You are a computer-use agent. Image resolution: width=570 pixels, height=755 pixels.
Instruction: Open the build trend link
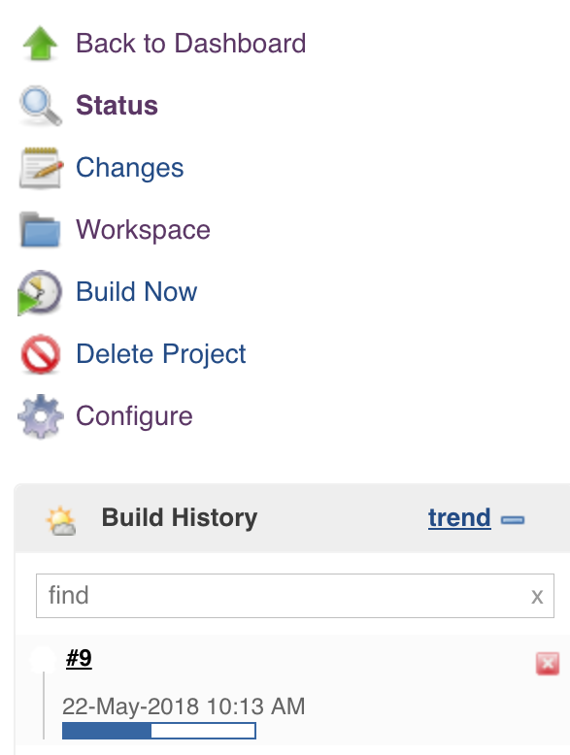[459, 518]
